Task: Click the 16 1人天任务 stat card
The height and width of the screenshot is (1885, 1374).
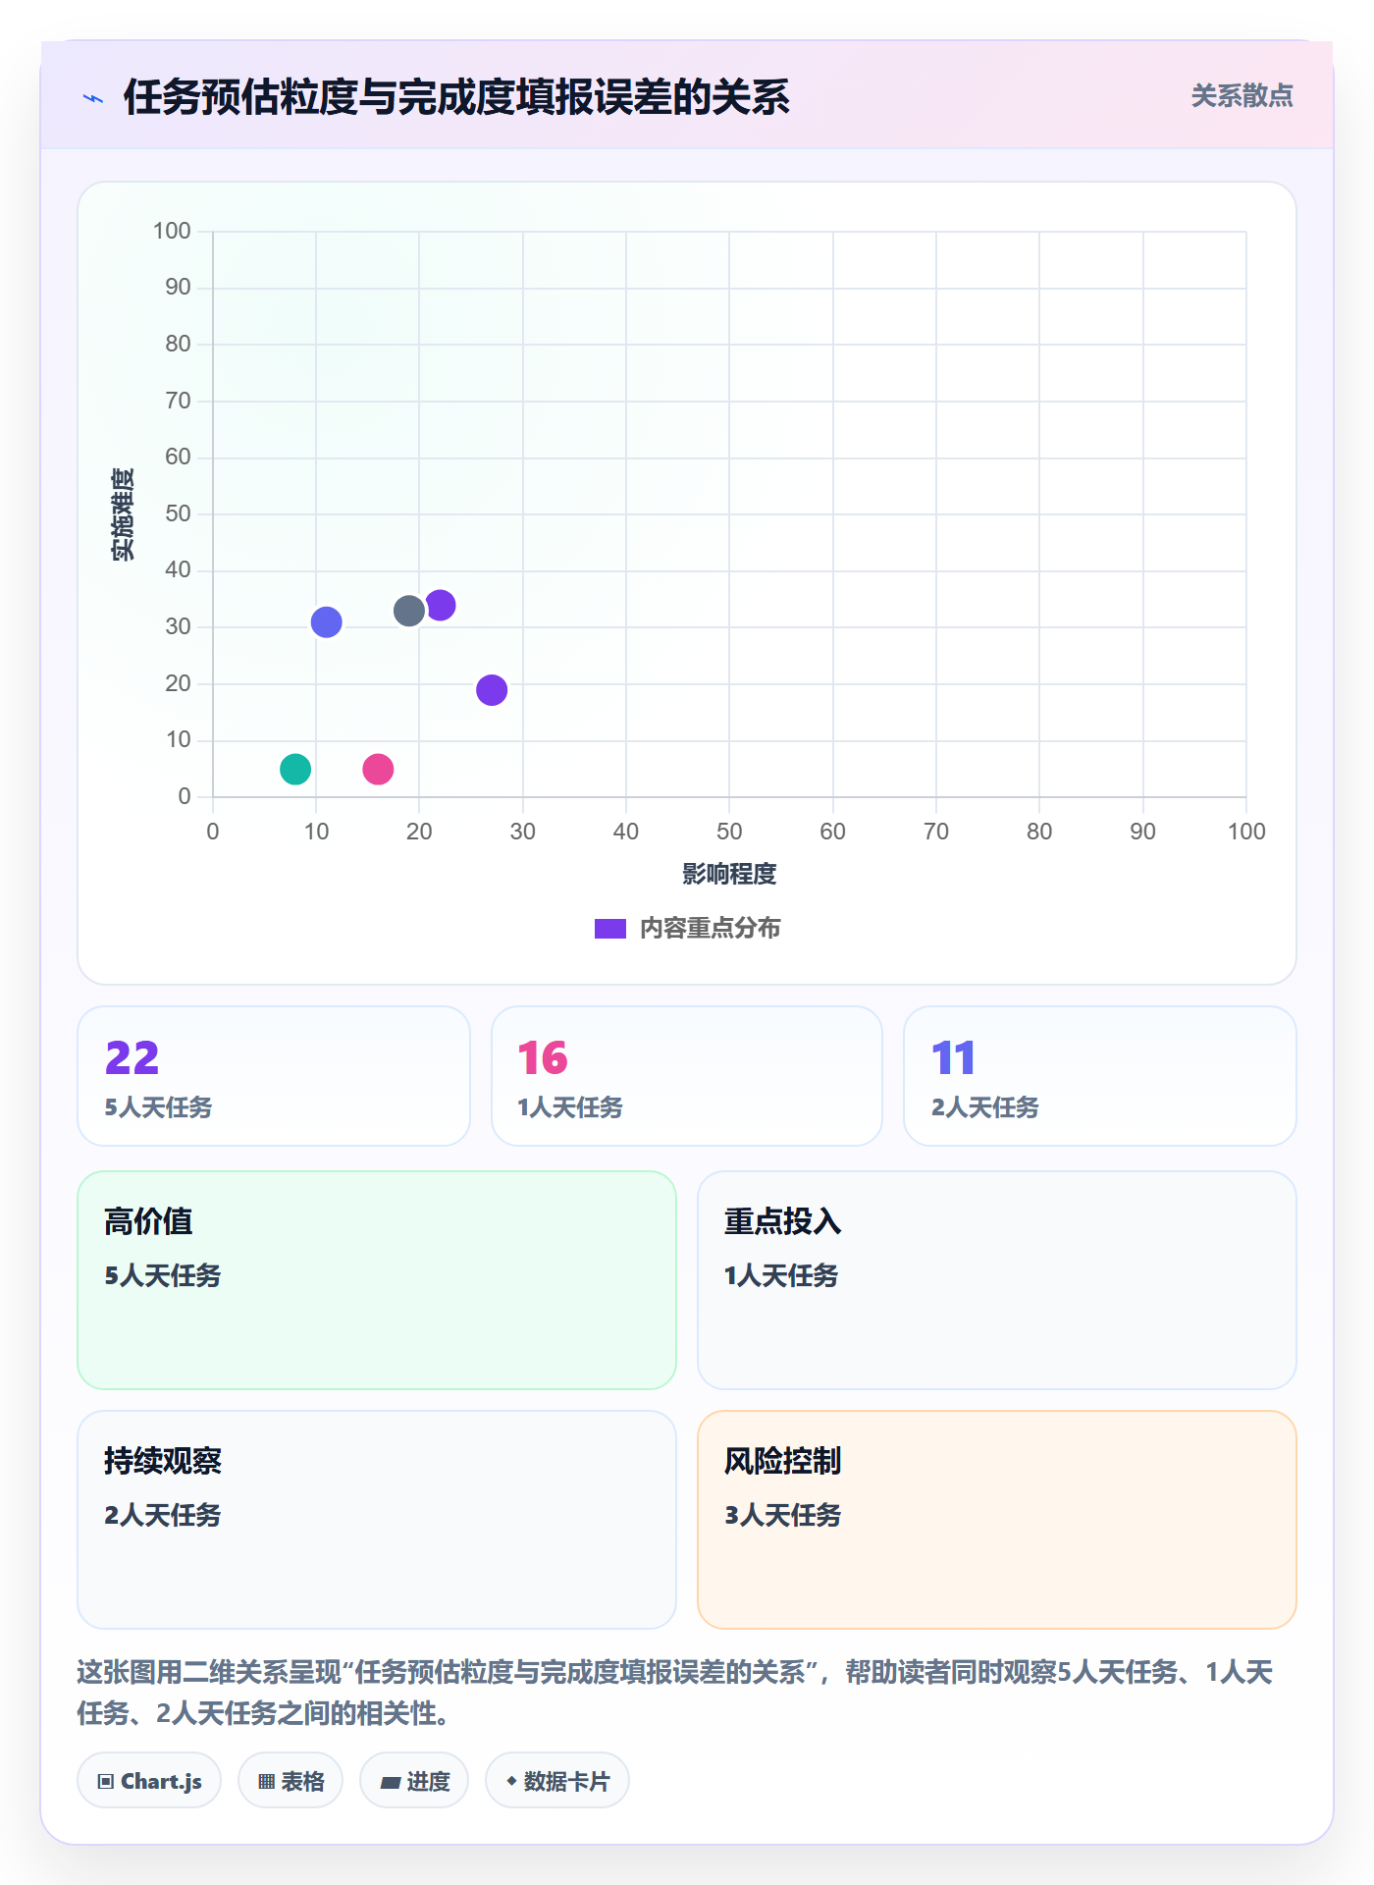Action: pyautogui.click(x=687, y=1076)
